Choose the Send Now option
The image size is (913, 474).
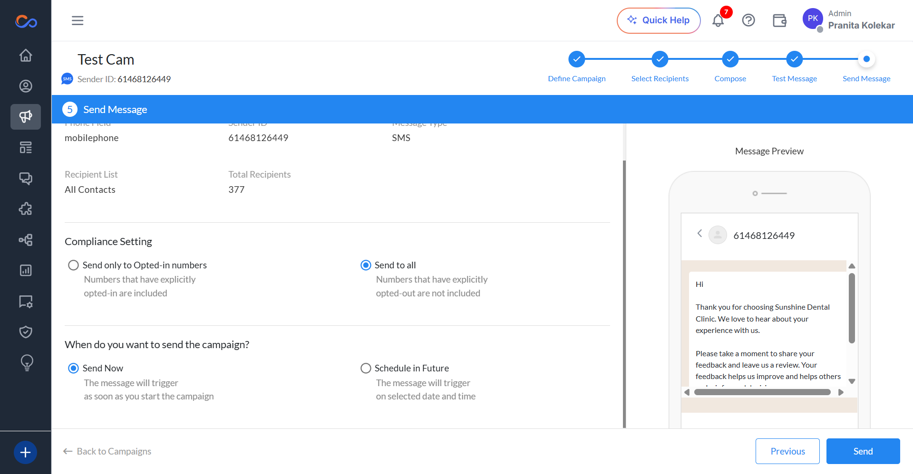73,368
